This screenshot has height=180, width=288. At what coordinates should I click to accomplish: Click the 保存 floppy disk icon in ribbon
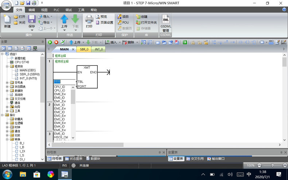[32, 19]
